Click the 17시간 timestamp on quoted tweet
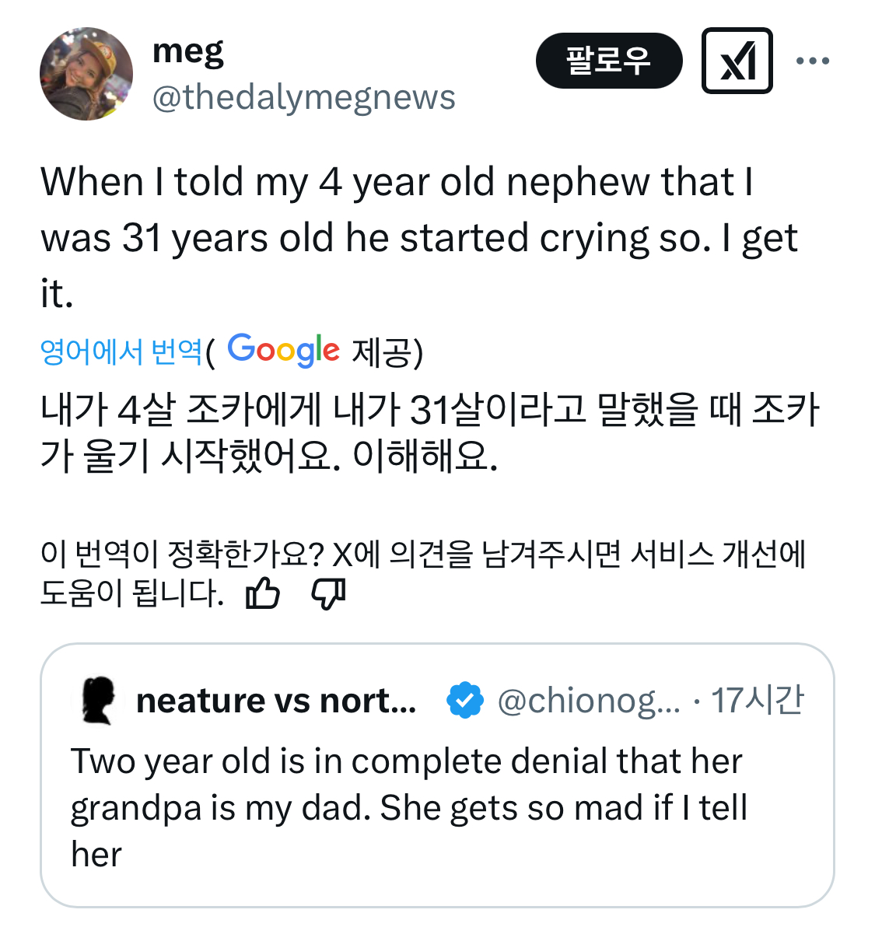The width and height of the screenshot is (875, 934). coord(758,701)
